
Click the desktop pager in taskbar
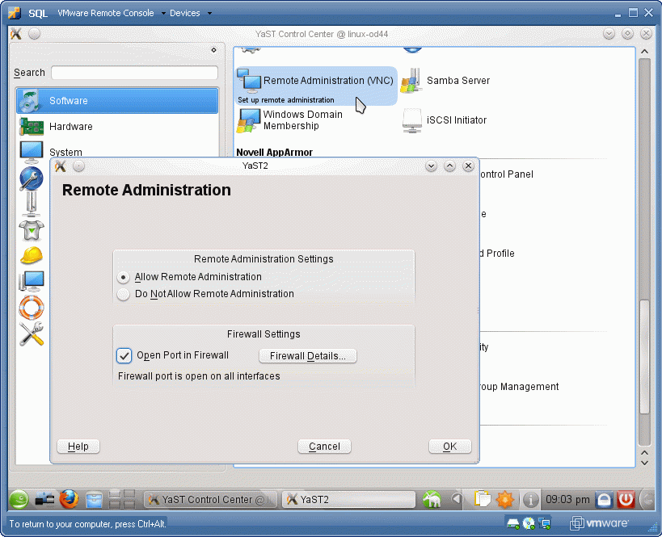(x=122, y=500)
